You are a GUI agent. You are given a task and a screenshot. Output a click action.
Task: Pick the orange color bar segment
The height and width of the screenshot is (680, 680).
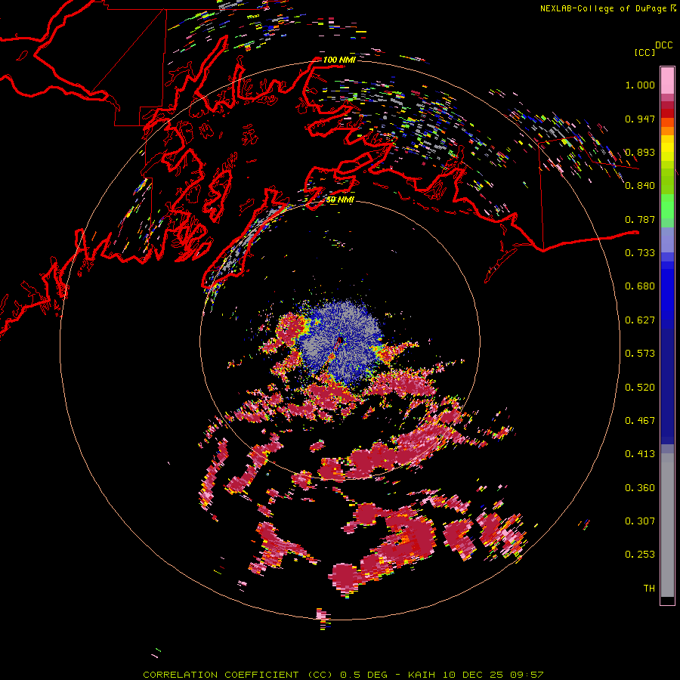667,131
